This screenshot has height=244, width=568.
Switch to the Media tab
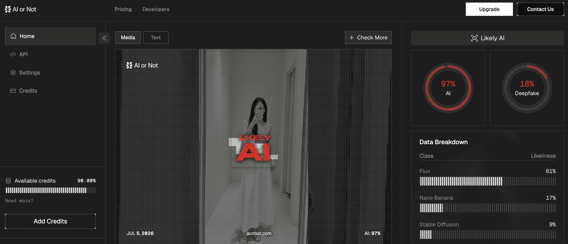[x=128, y=38]
